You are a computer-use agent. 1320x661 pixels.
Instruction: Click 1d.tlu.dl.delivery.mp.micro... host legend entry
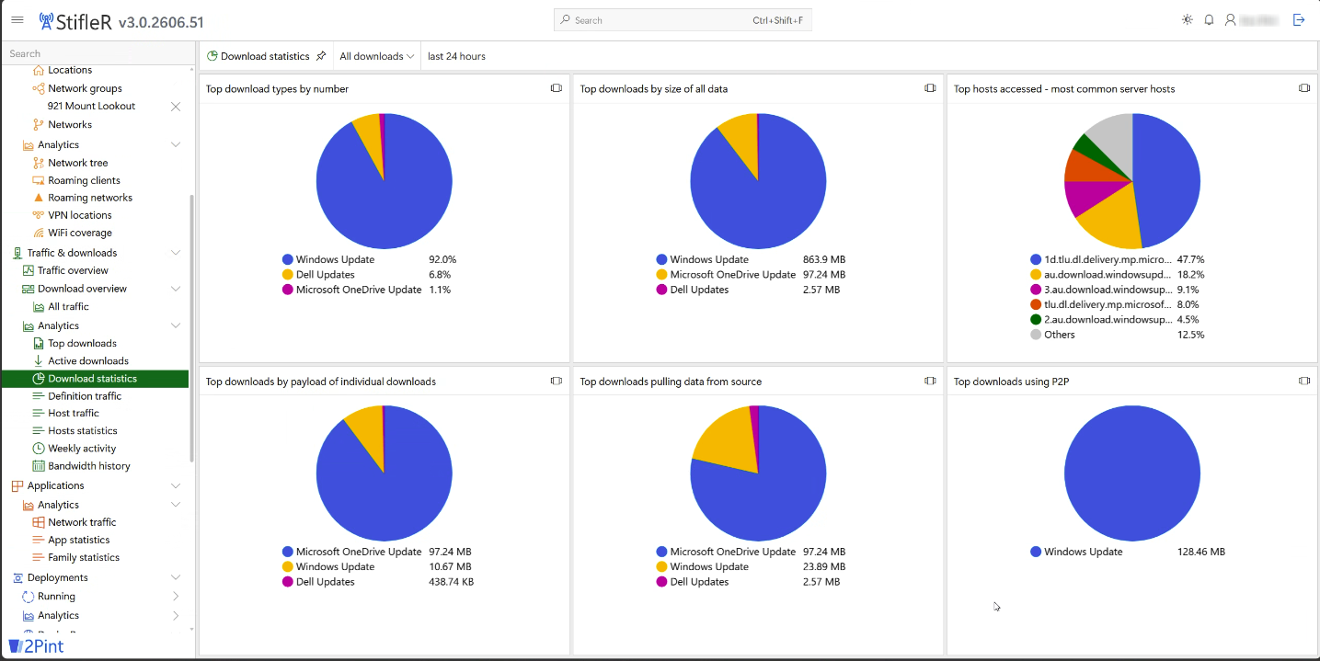[1108, 260]
